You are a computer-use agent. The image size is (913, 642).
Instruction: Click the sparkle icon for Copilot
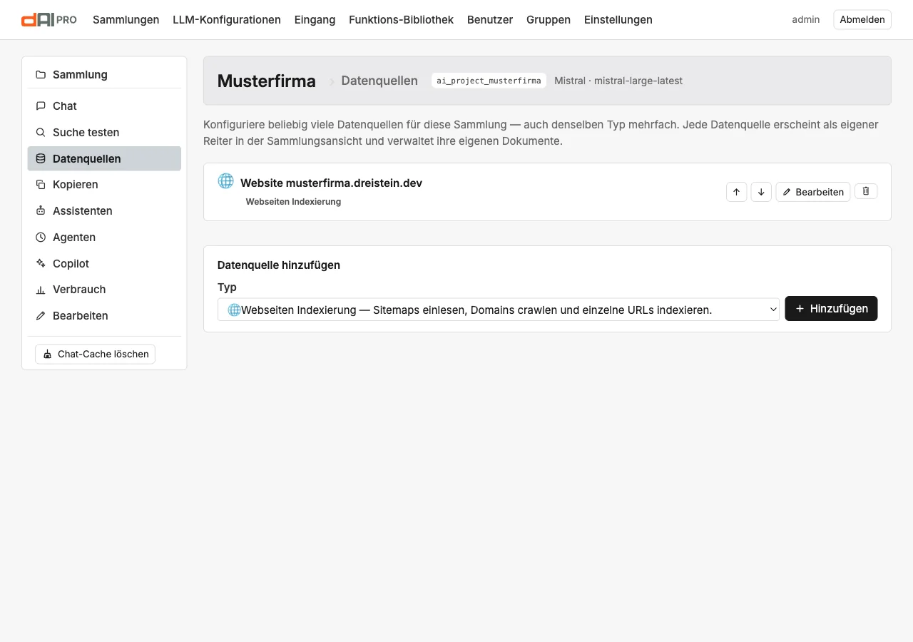41,264
